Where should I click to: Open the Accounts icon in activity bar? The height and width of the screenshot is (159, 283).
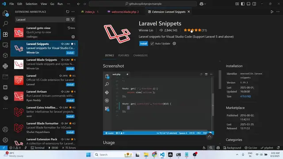pyautogui.click(x=5, y=129)
